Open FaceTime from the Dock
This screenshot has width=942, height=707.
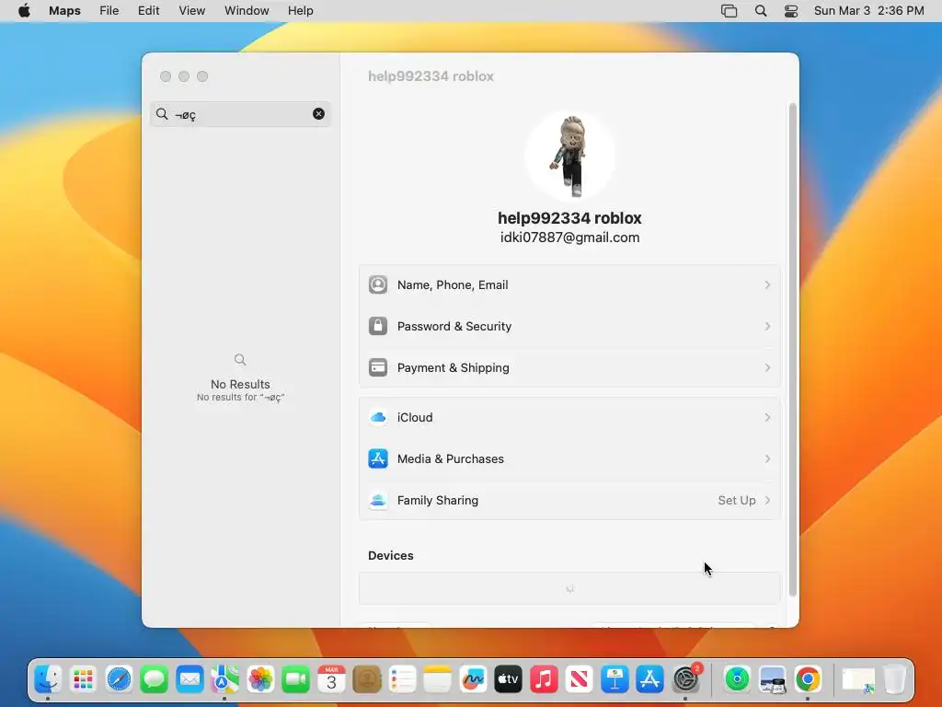(295, 679)
